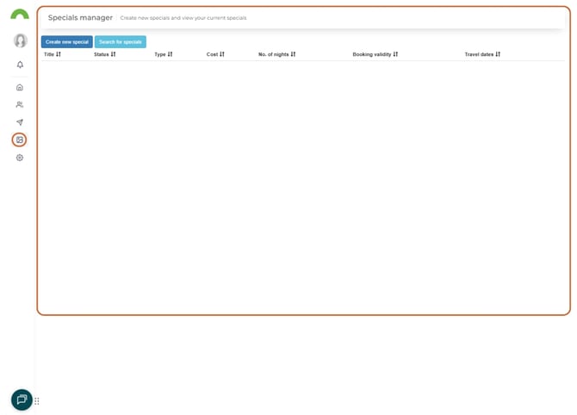Sort by No. of nights column

[x=276, y=54]
